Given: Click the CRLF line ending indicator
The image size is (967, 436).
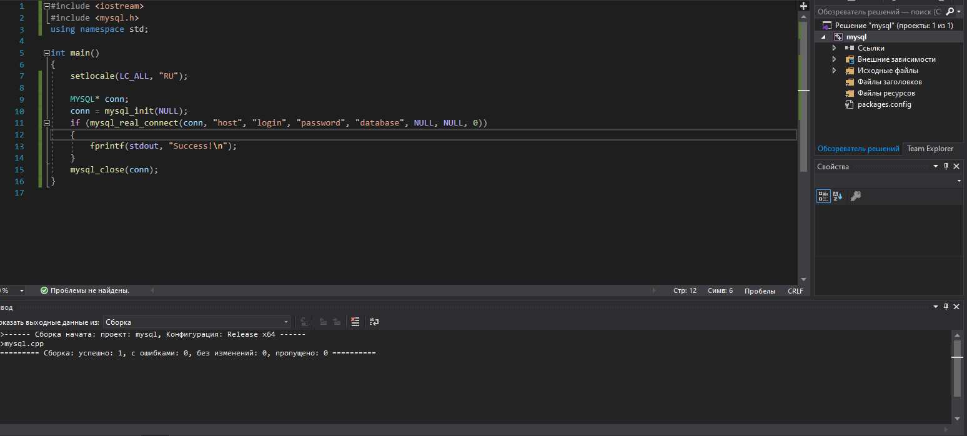Looking at the screenshot, I should pyautogui.click(x=795, y=291).
